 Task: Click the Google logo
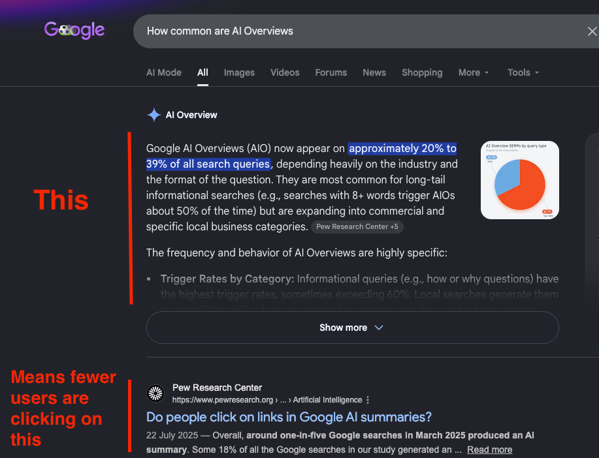click(74, 30)
